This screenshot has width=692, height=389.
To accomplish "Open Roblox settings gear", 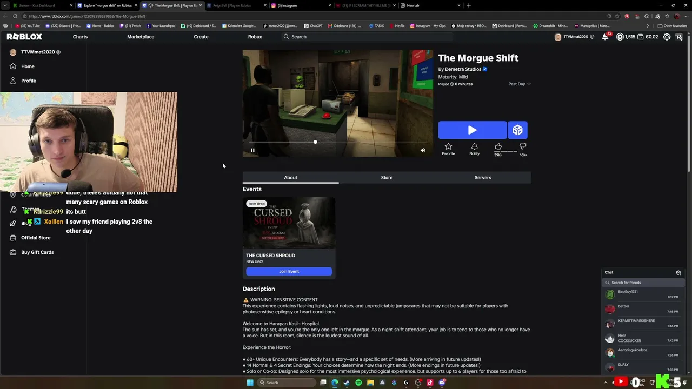I will (x=667, y=37).
